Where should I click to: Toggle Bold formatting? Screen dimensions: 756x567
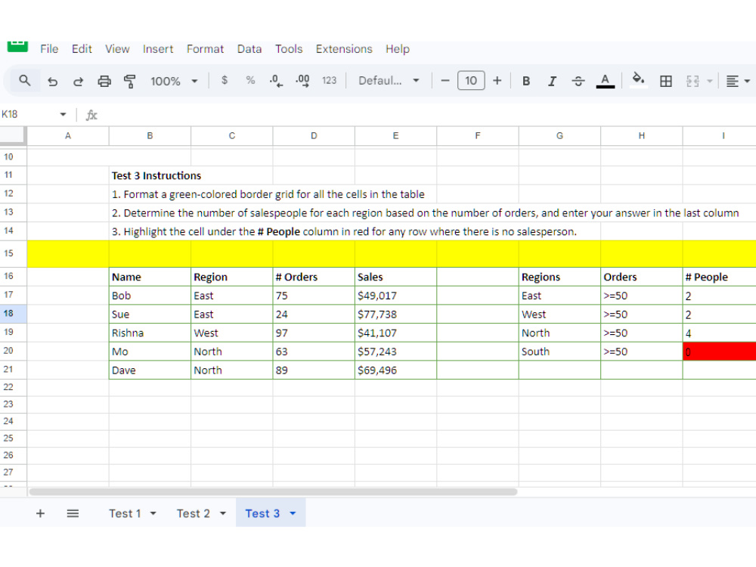[526, 81]
